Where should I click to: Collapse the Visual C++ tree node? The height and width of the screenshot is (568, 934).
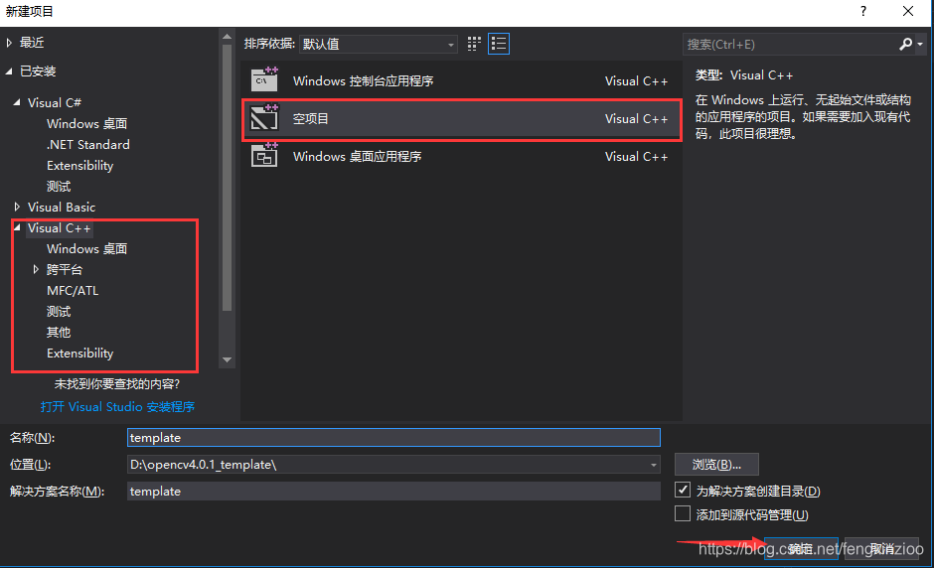click(x=17, y=227)
